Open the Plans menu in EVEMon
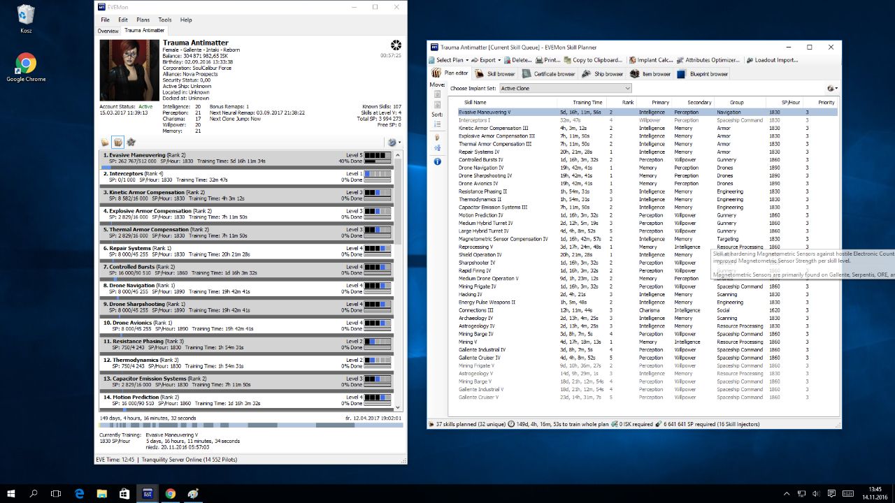Screen dimensions: 895x503 [143, 20]
